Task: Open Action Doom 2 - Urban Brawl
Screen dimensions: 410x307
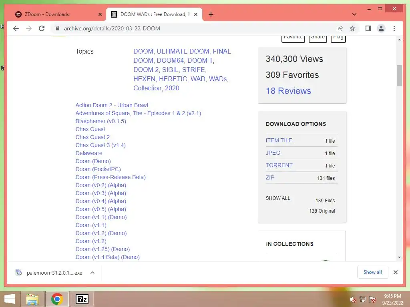Action: (x=112, y=105)
